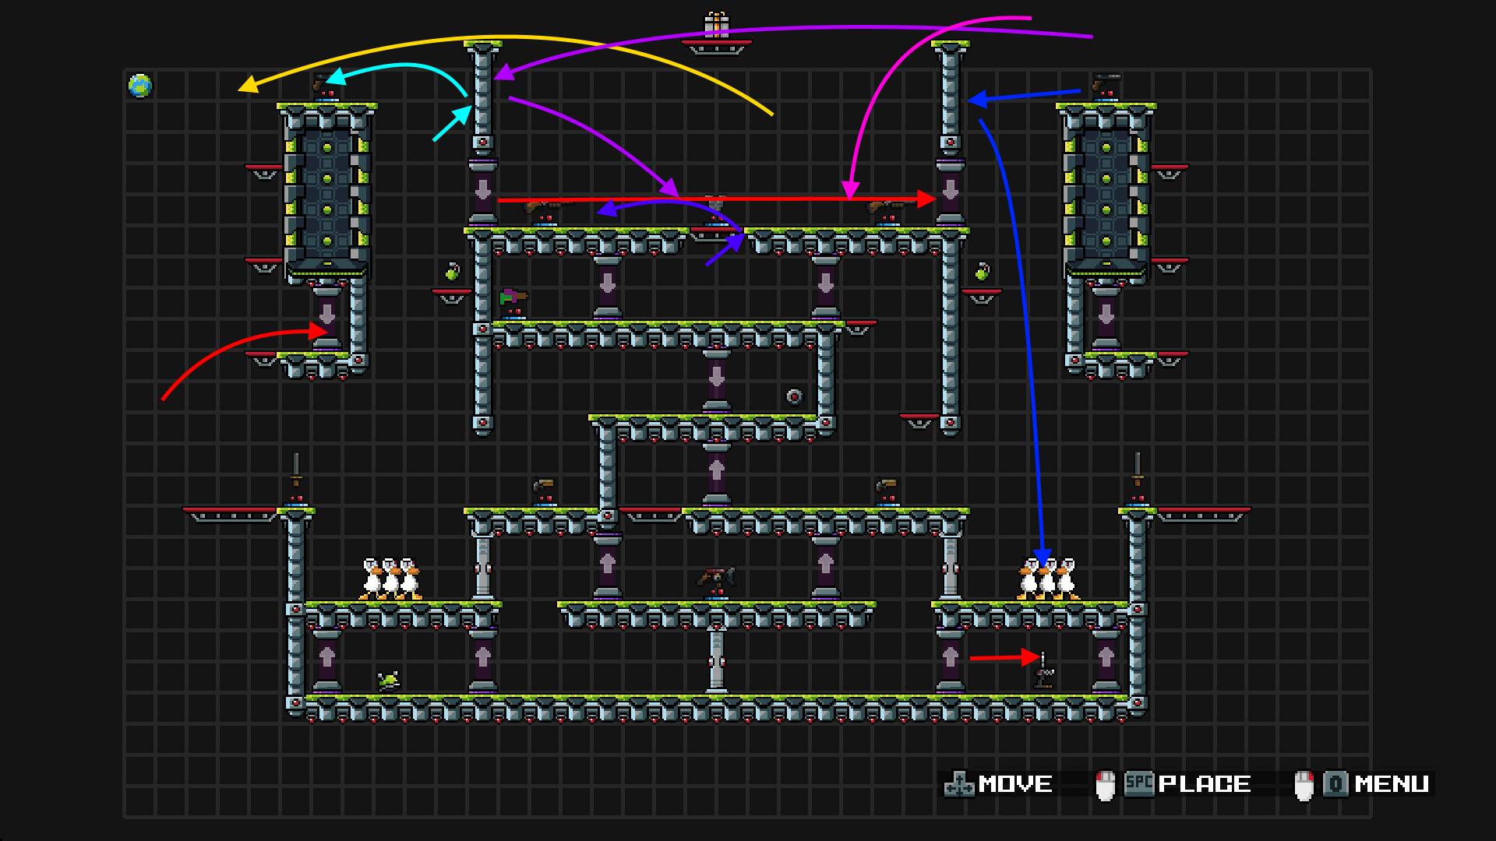Click the green frog on the bottom floor
The width and height of the screenshot is (1496, 841).
click(389, 681)
